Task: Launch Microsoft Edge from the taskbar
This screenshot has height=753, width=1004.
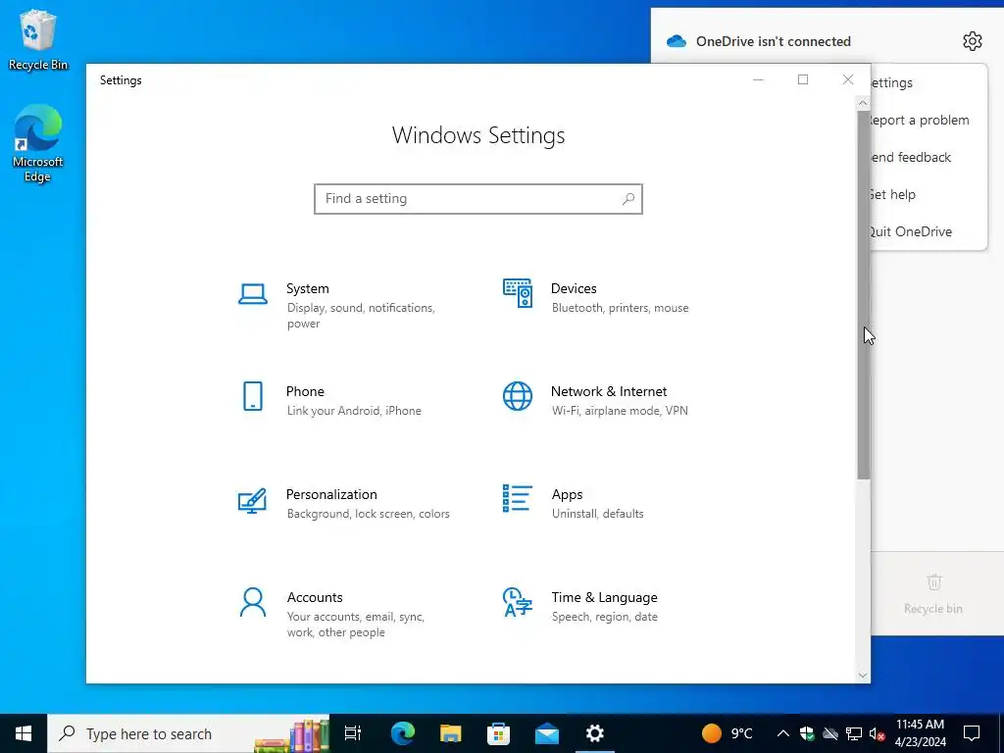Action: point(403,733)
